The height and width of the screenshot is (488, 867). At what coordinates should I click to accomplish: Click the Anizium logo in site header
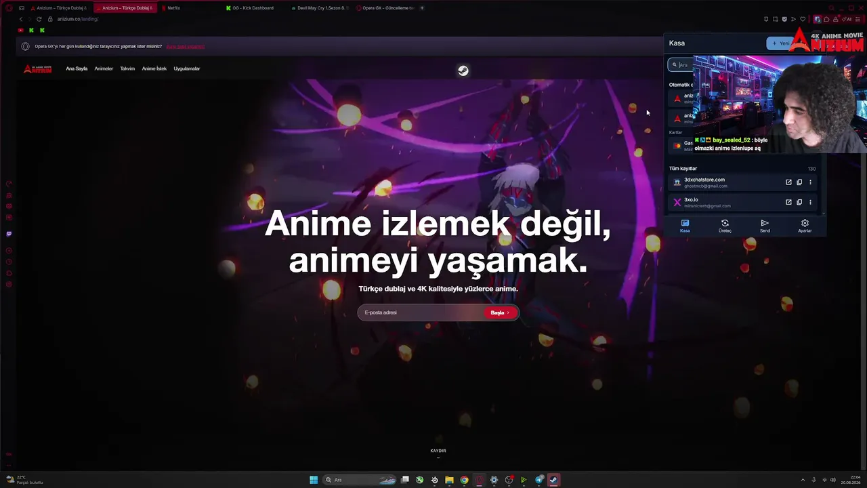[37, 68]
